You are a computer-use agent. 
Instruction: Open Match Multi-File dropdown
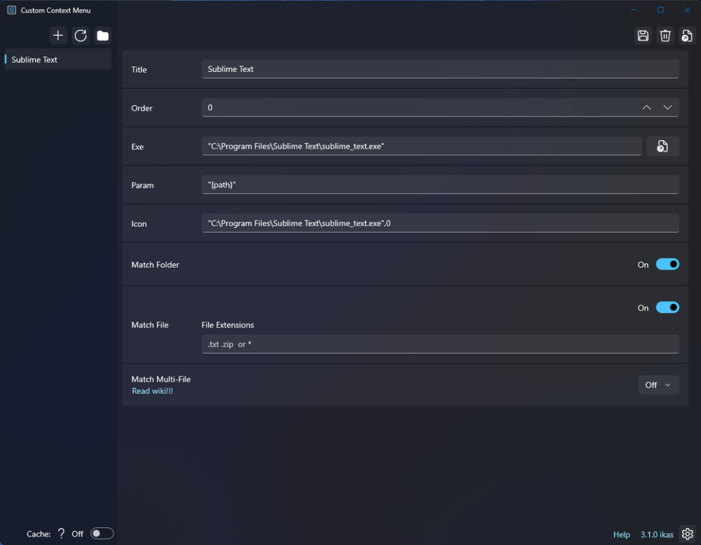659,385
